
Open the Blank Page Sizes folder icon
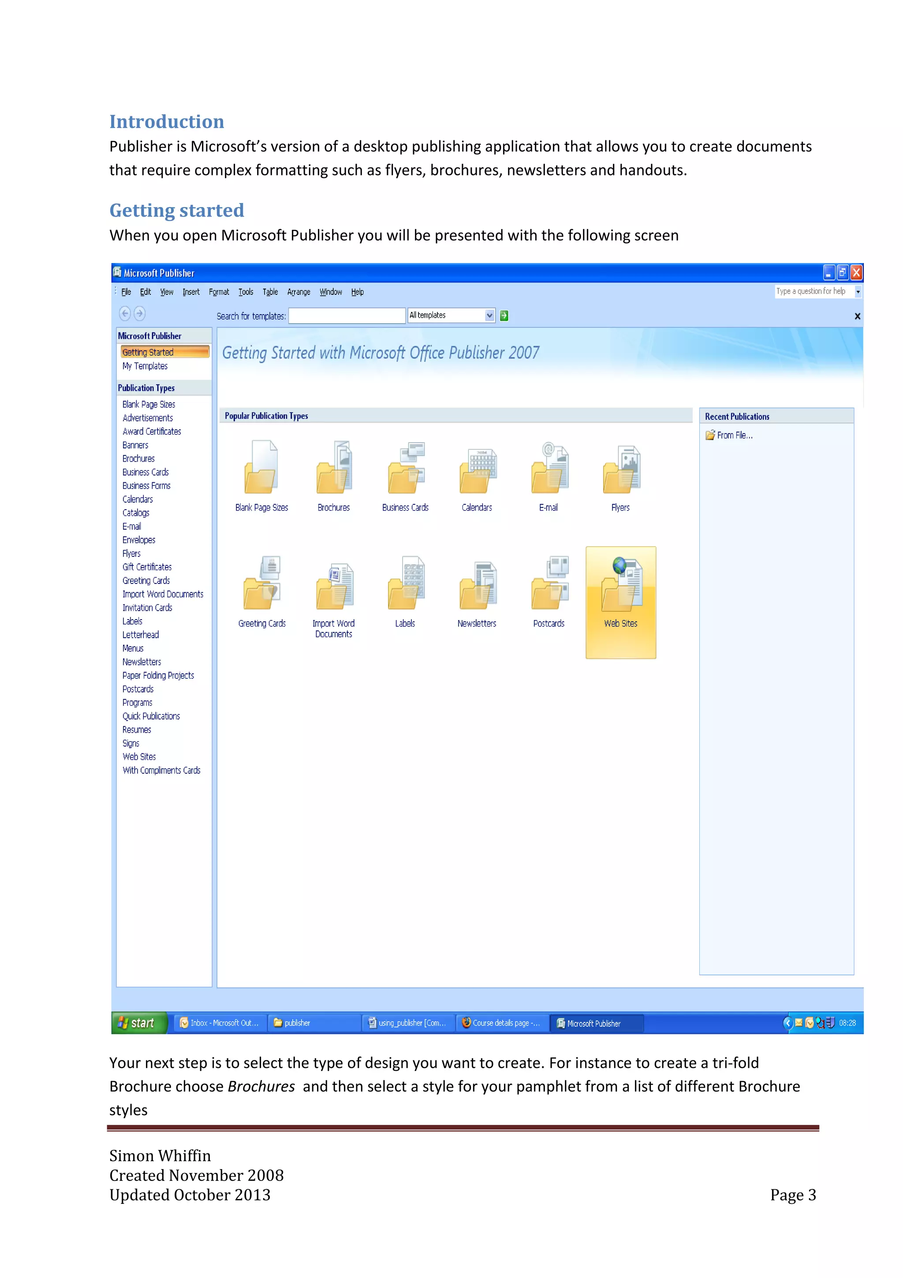point(261,468)
